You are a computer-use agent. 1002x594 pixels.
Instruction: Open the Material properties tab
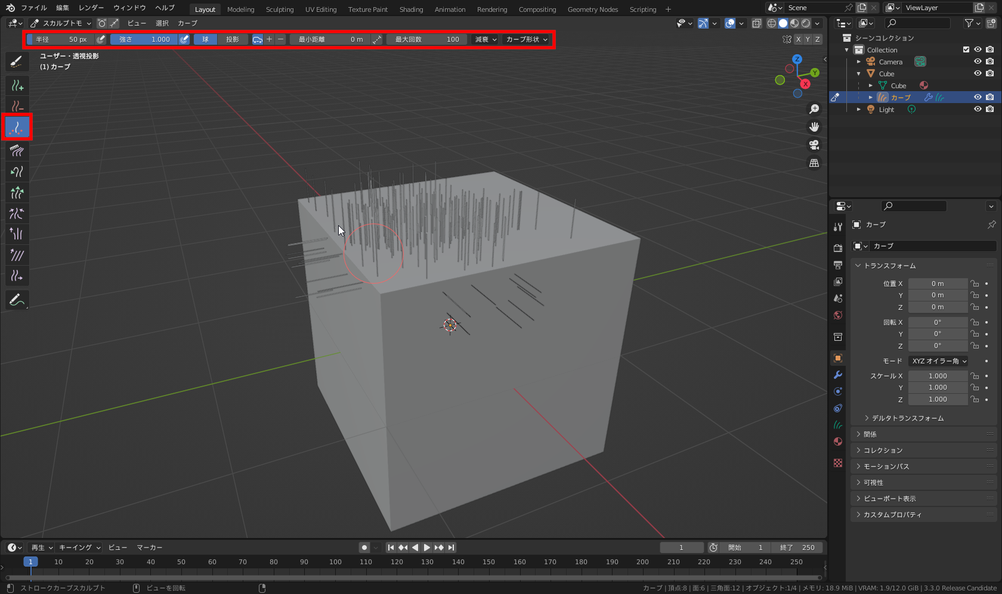[838, 441]
